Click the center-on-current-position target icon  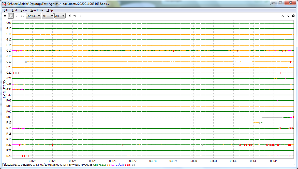(75, 16)
